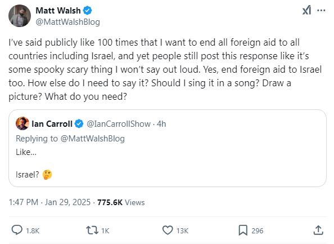Click the @MattWalshBlog handle under the name

[67, 22]
